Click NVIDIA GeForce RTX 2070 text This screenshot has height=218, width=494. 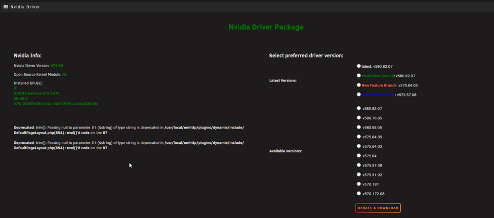[37, 93]
